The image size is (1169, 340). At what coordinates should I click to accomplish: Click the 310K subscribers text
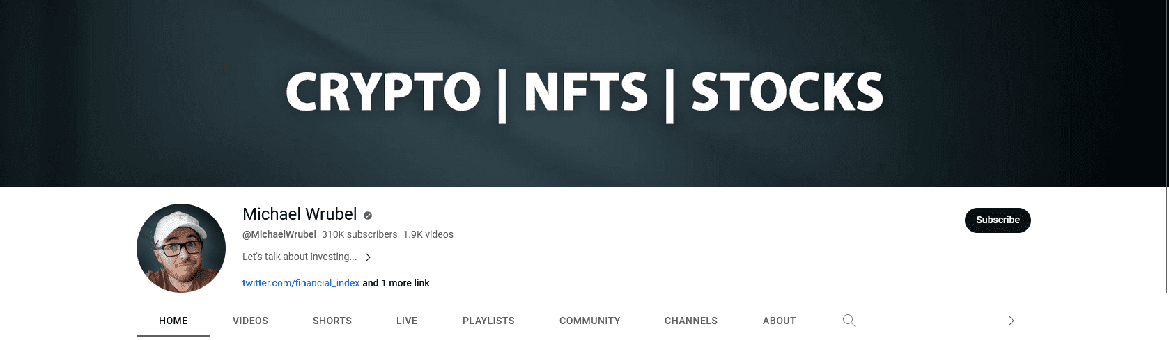[x=359, y=234]
